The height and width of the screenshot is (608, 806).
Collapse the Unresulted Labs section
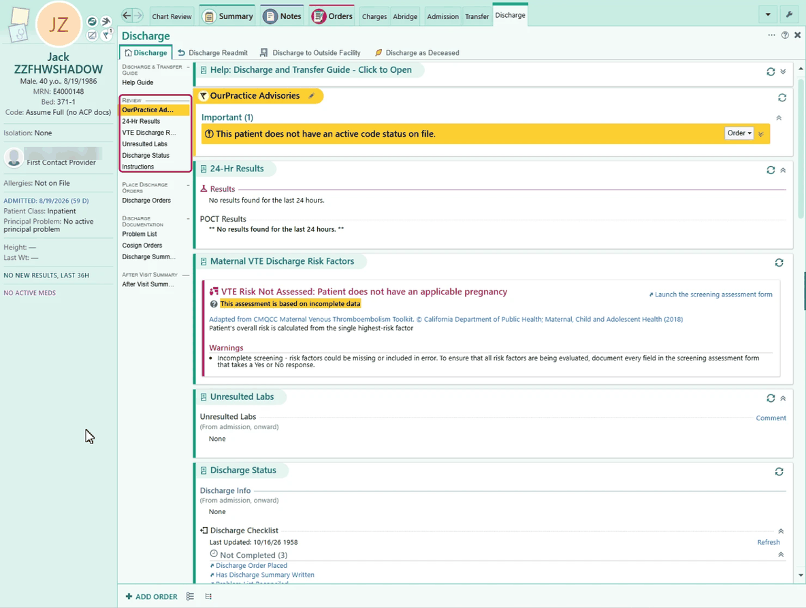tap(783, 398)
